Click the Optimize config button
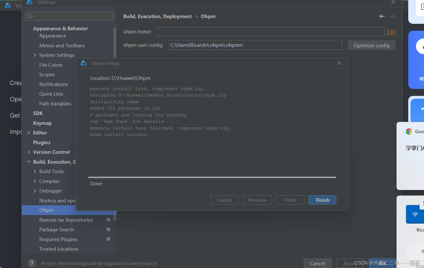 tap(372, 45)
